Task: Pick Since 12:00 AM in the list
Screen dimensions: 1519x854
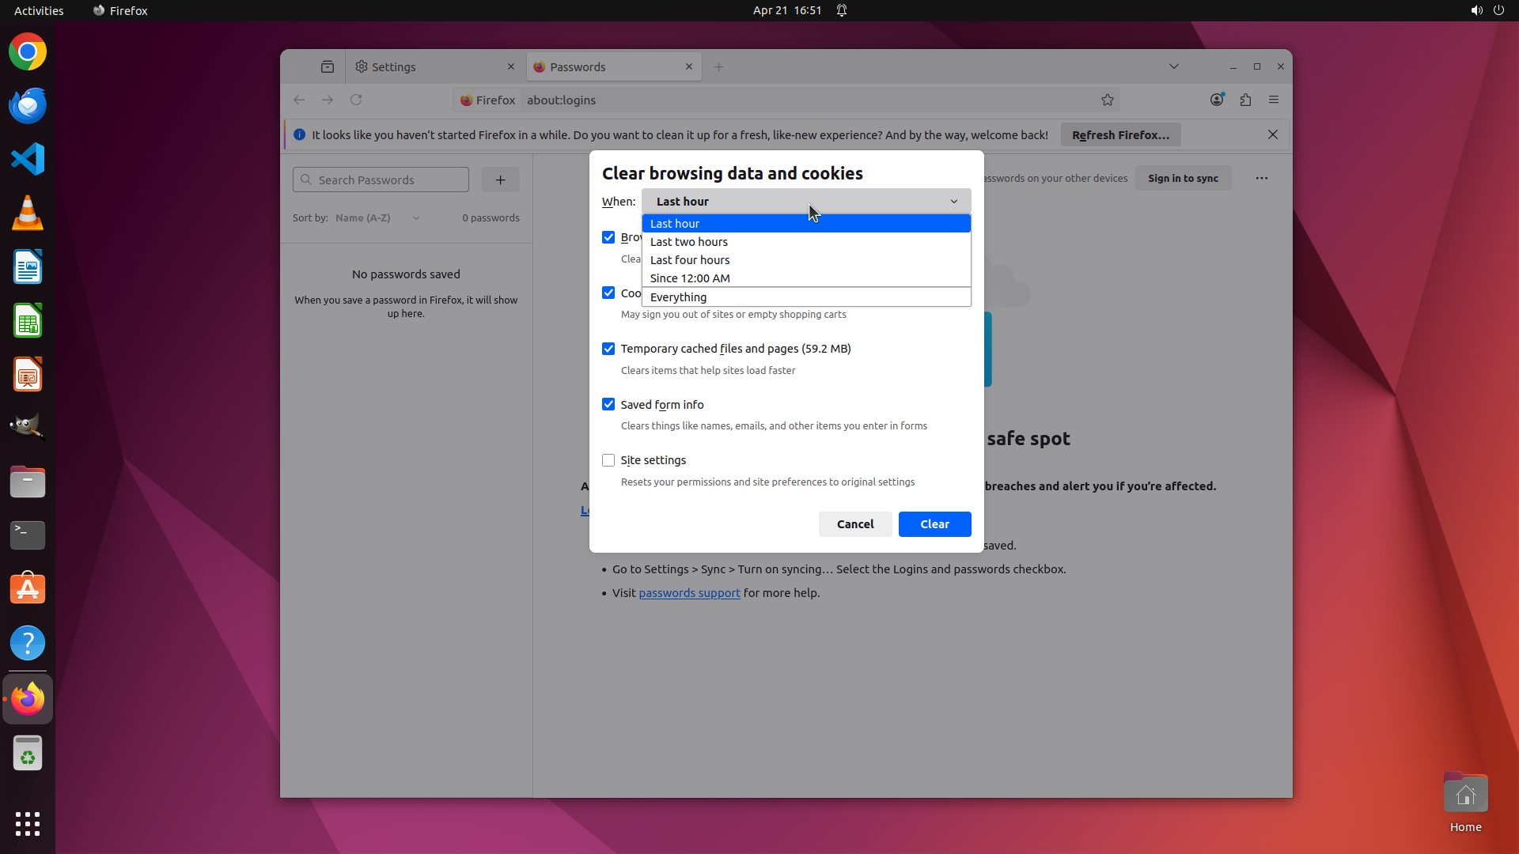Action: [689, 278]
